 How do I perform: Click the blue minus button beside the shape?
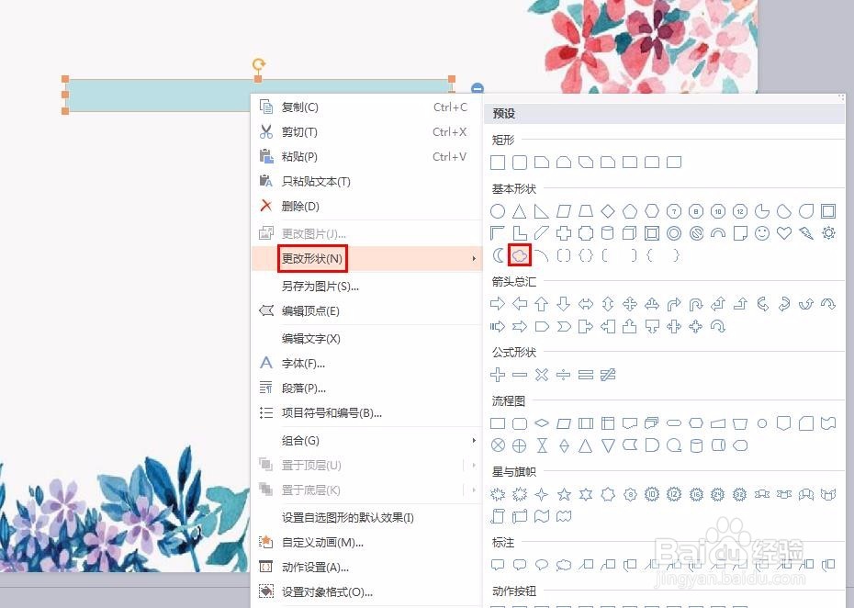[478, 88]
